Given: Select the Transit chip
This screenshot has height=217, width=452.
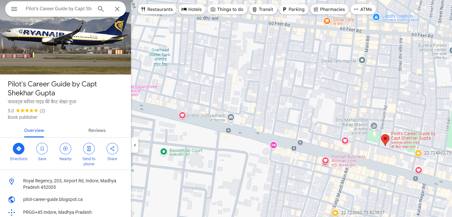Looking at the screenshot, I should [x=263, y=9].
